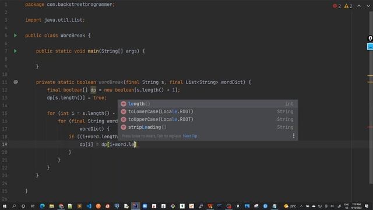Pick stripLeading() from the completion list
373x210 pixels.
[207, 127]
